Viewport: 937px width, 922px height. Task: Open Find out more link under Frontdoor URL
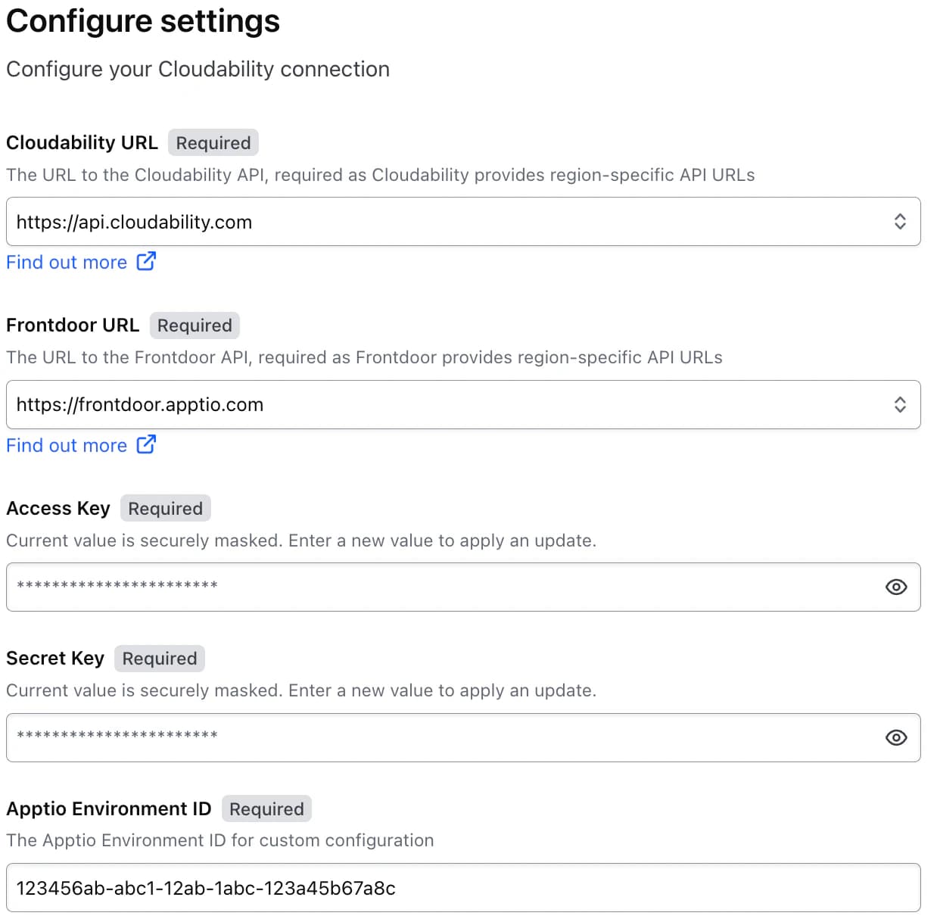[x=67, y=446]
